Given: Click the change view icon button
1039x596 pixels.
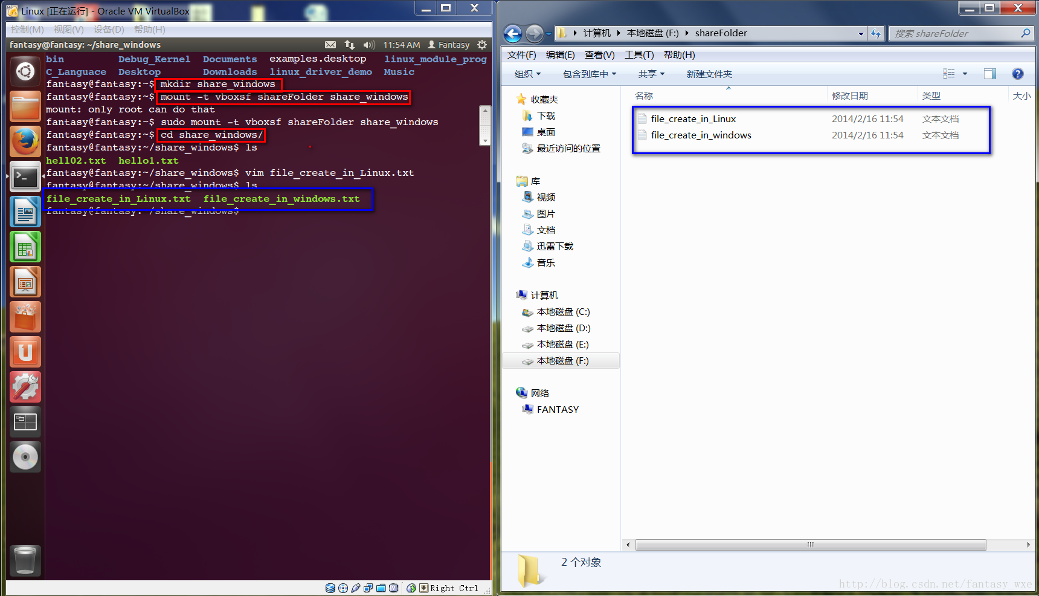Looking at the screenshot, I should pyautogui.click(x=949, y=74).
